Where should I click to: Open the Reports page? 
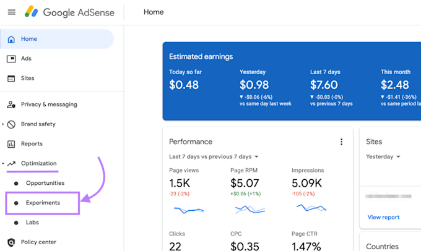(x=32, y=143)
